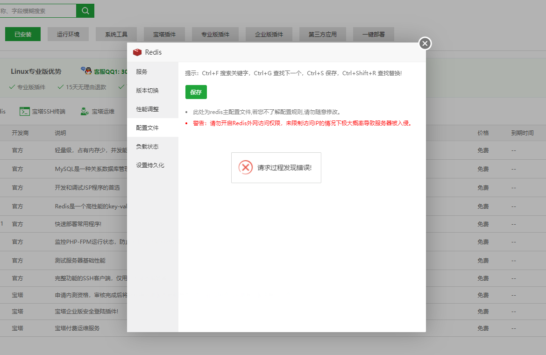
Task: Click the 宝塔运维 person icon
Action: pos(84,112)
